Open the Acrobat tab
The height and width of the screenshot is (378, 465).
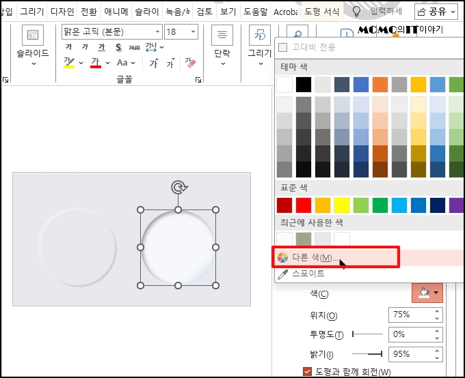tap(285, 12)
